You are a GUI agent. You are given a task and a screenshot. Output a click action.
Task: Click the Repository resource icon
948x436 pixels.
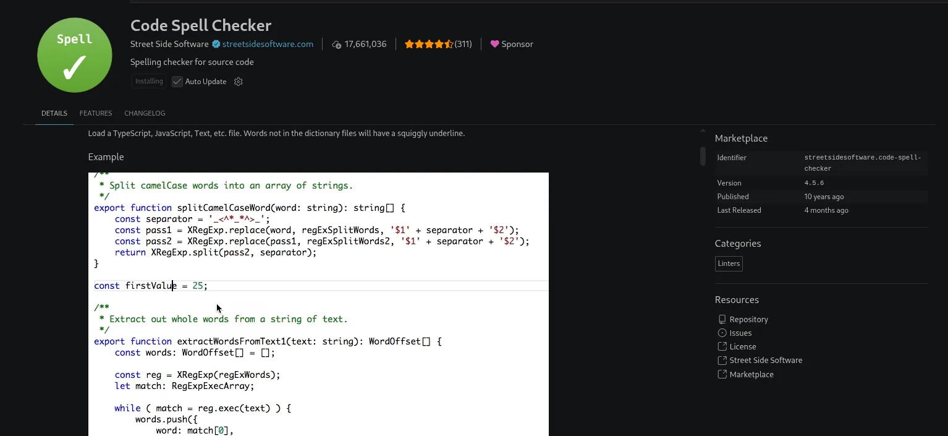coord(722,319)
